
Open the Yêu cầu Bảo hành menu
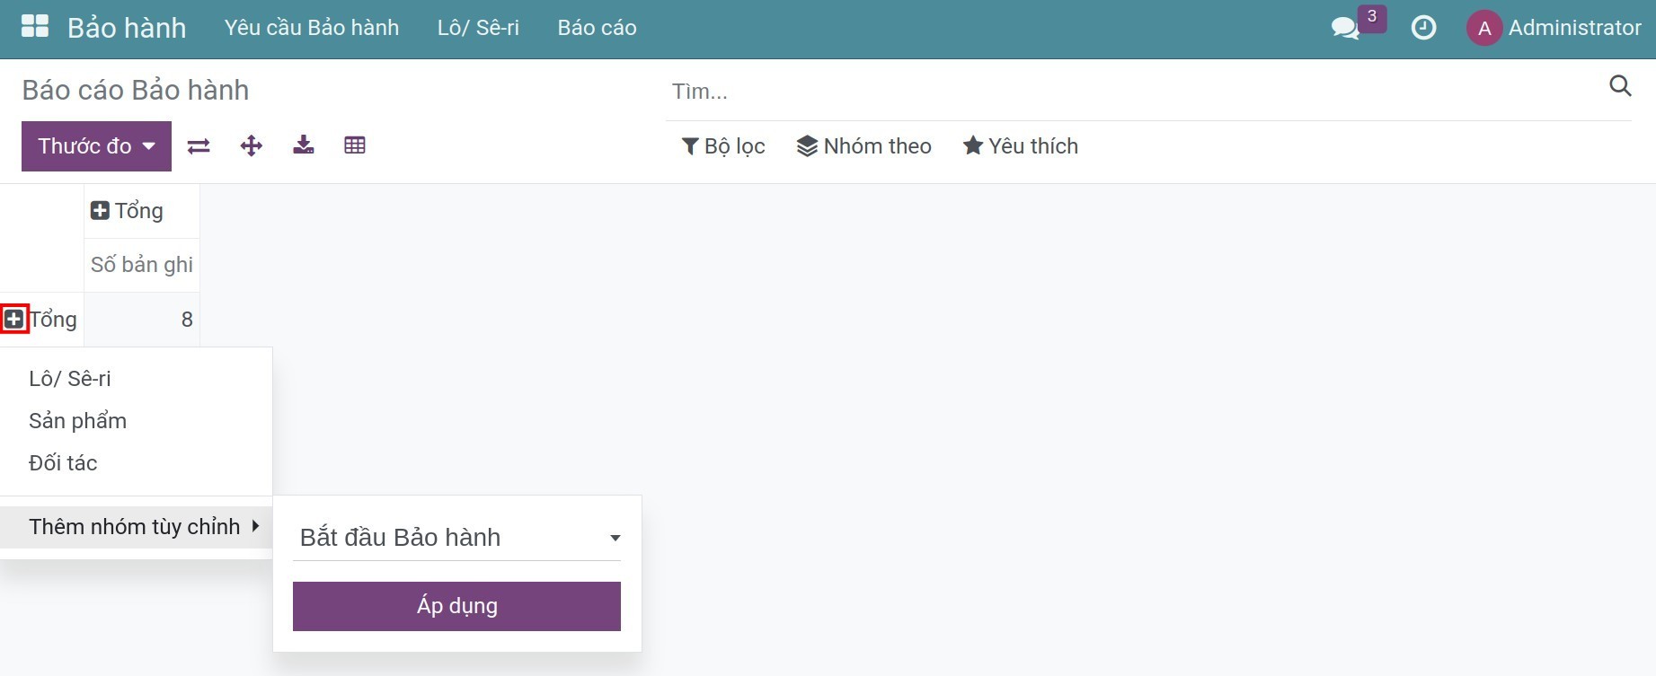[312, 28]
